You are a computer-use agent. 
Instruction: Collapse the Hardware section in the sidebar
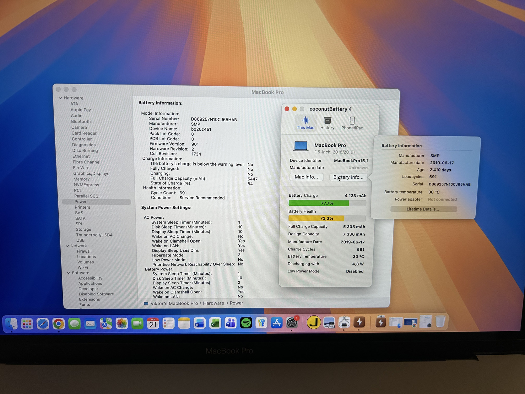coord(60,98)
